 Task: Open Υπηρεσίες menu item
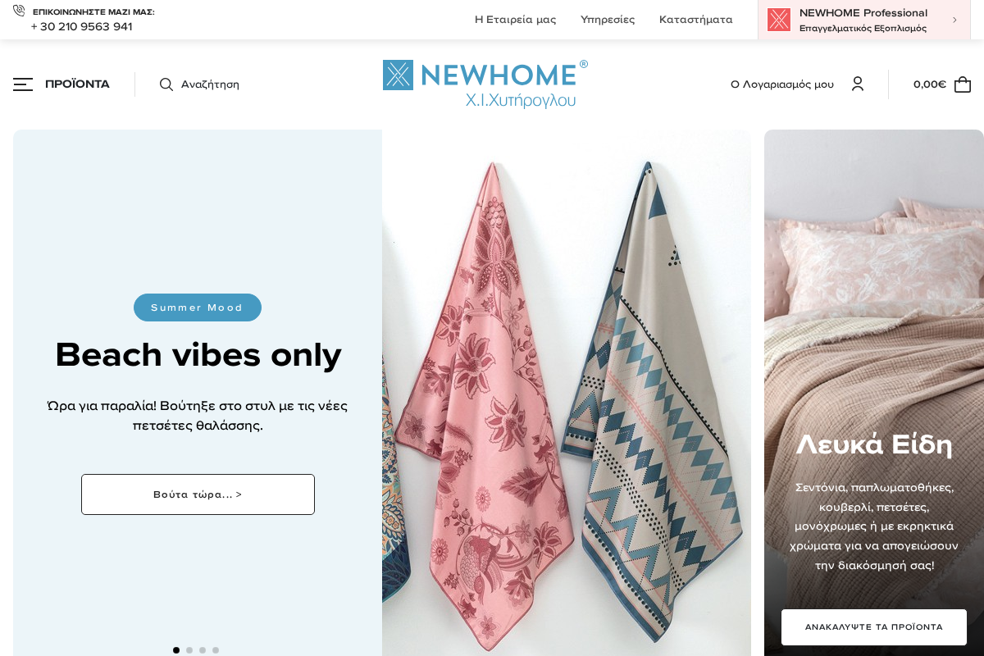click(608, 20)
